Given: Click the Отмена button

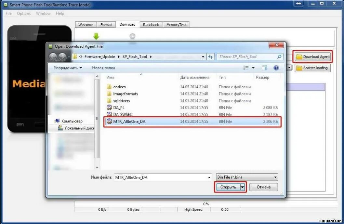Looking at the screenshot, I should point(263,187).
